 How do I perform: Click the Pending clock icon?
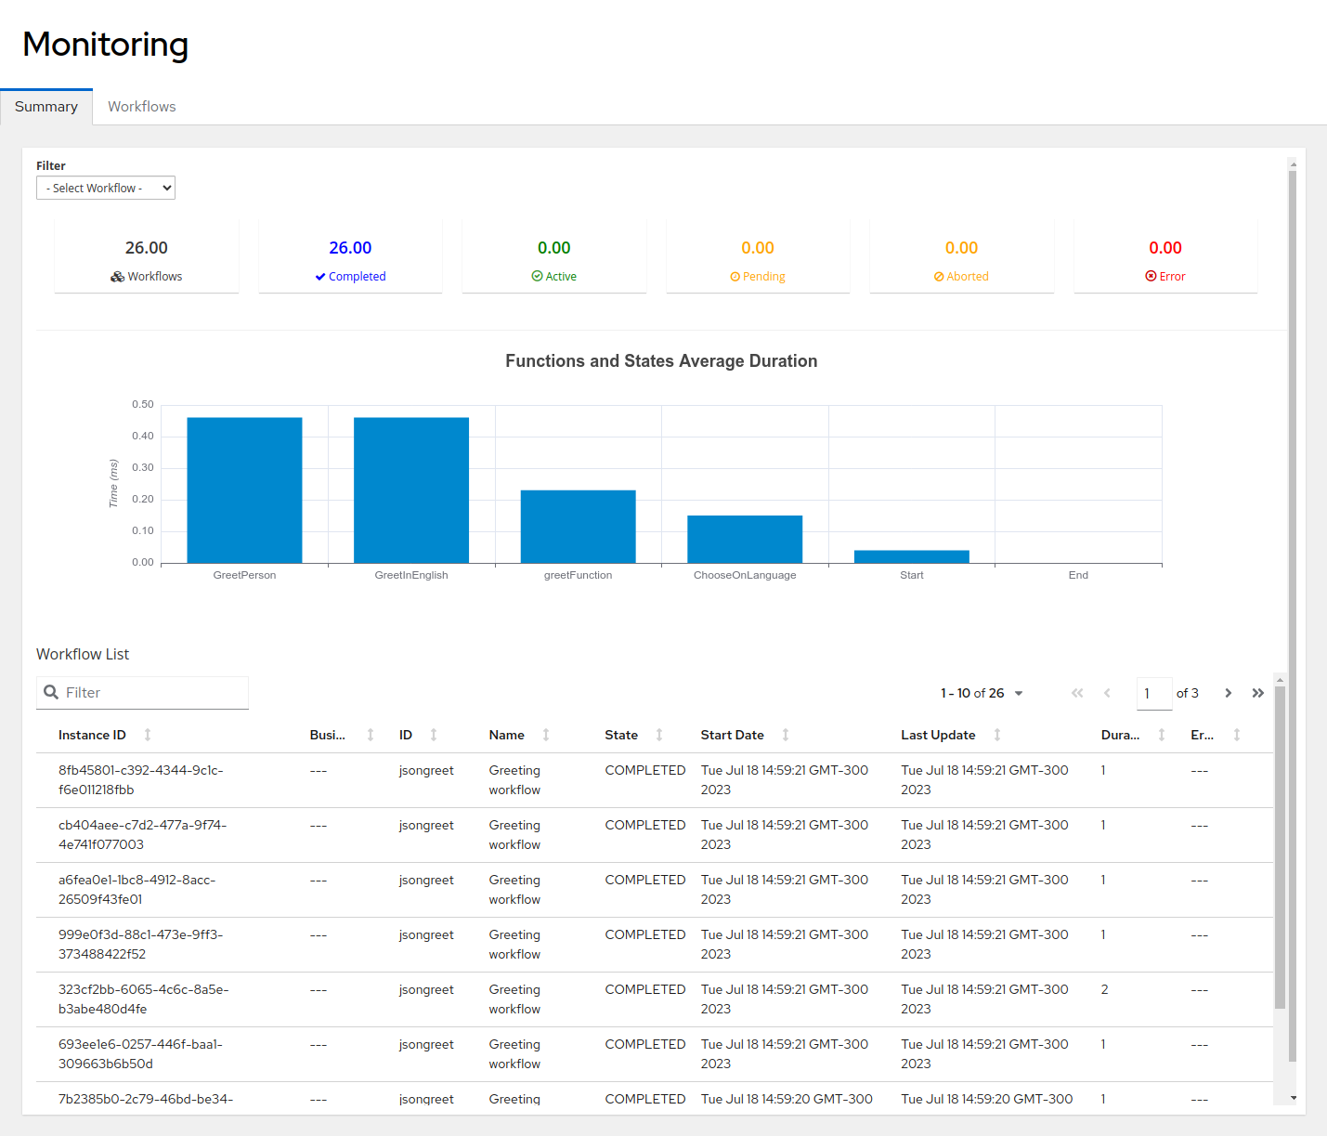pos(734,276)
